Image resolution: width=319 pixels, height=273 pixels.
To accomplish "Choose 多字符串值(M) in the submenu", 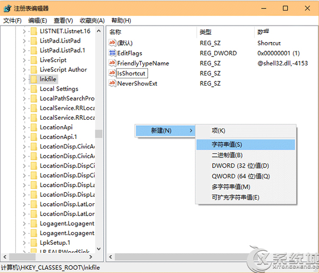I will click(246, 187).
